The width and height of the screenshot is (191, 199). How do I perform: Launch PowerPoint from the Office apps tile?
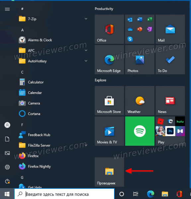[x=140, y=29]
